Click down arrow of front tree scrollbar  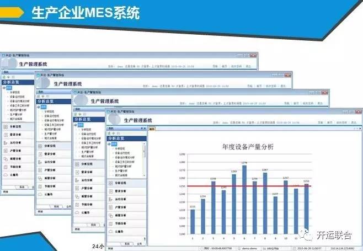tap(146, 177)
